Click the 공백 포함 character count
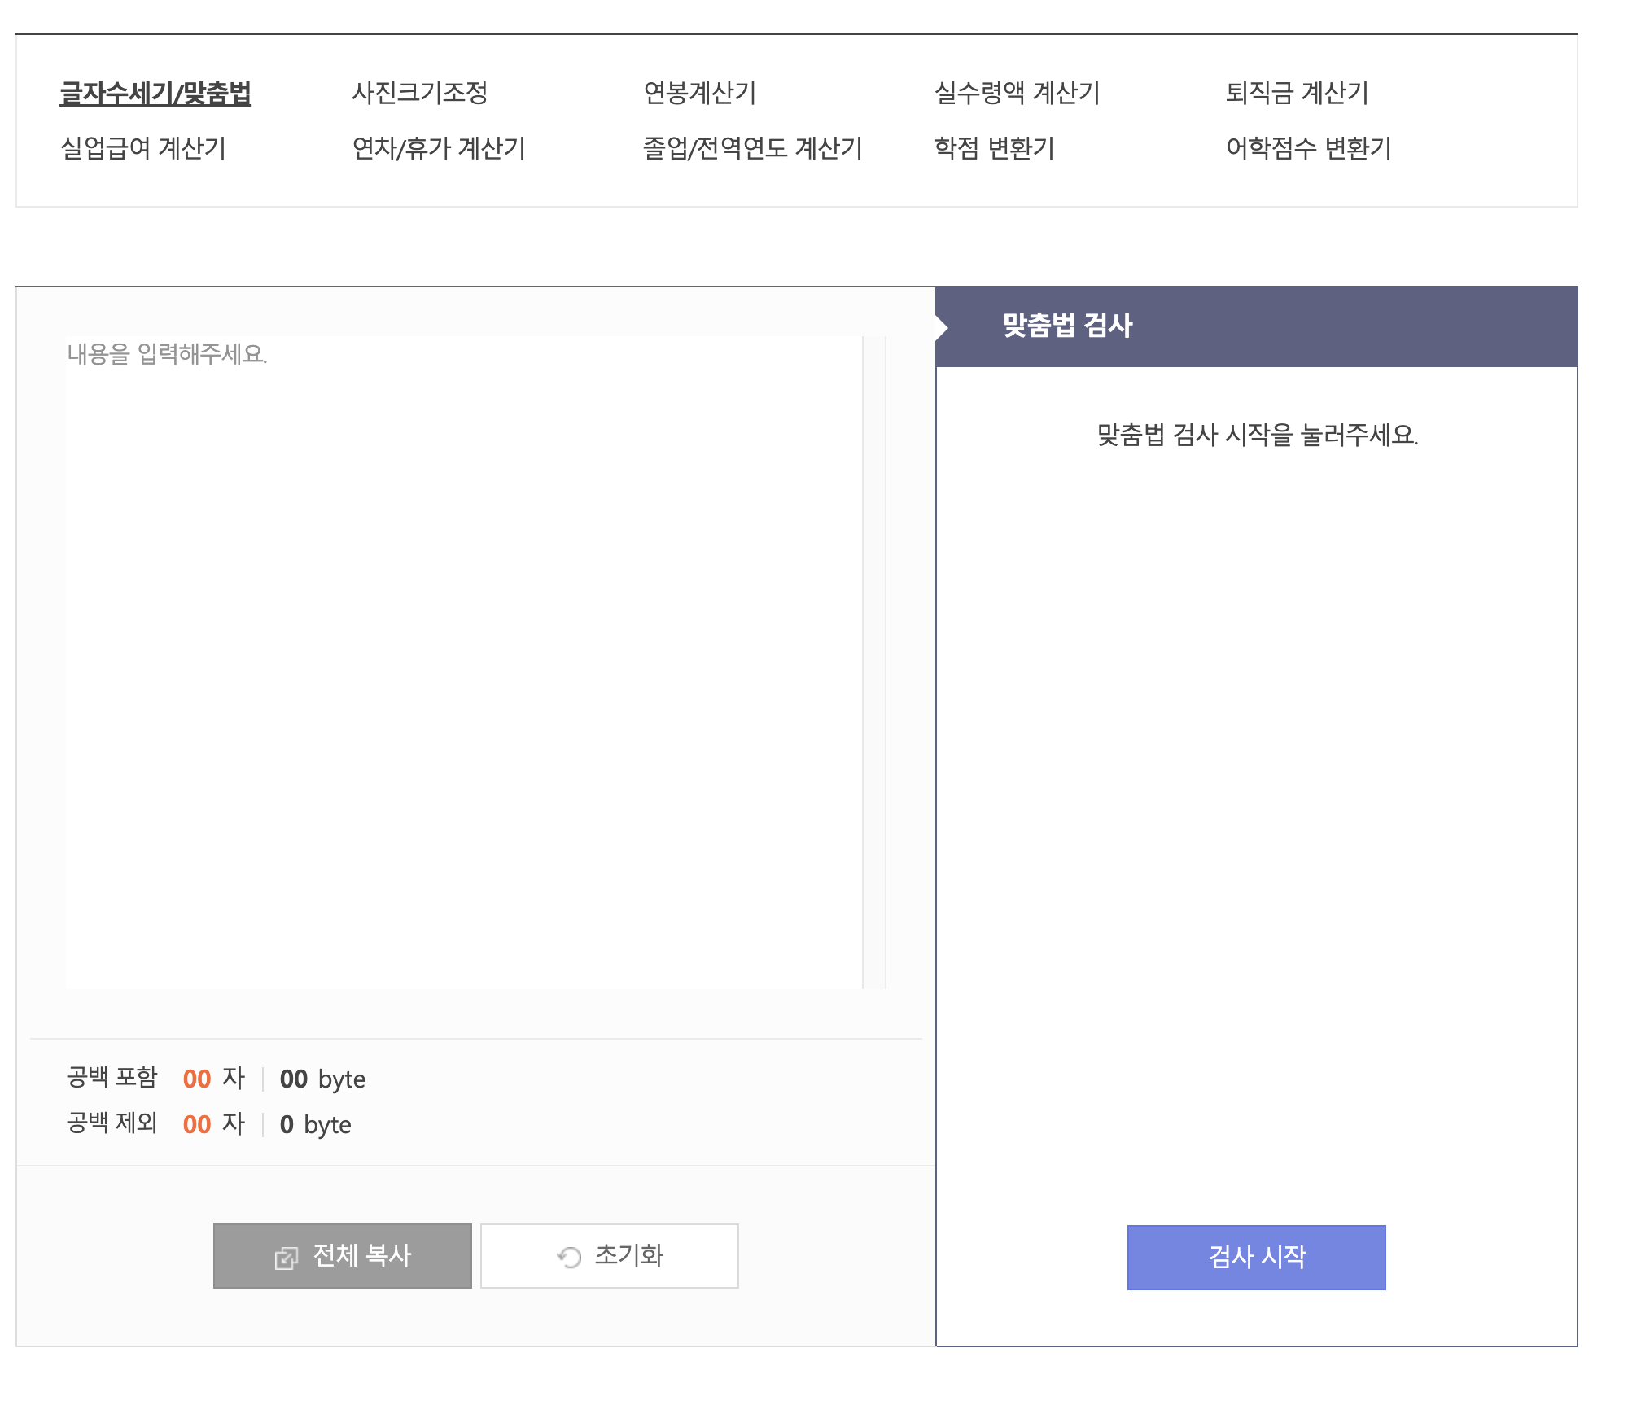1628x1405 pixels. click(x=197, y=1079)
